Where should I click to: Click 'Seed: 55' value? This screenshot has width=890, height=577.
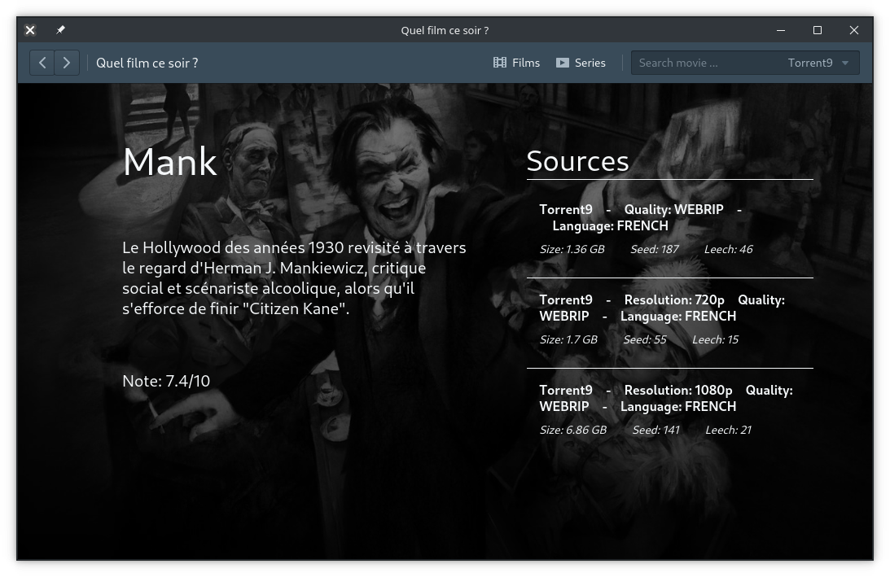(x=645, y=339)
